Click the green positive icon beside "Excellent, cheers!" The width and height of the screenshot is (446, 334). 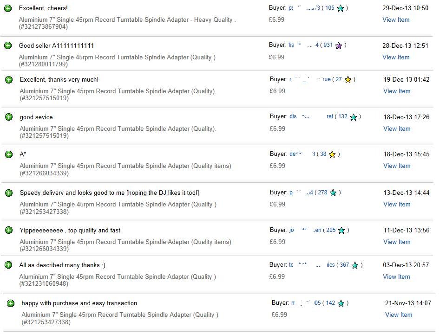(8, 8)
